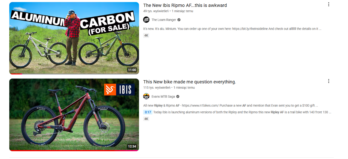Viewport: 348px width, 159px height.
Task: Click The Loam Ranger channel avatar
Action: pos(146,20)
